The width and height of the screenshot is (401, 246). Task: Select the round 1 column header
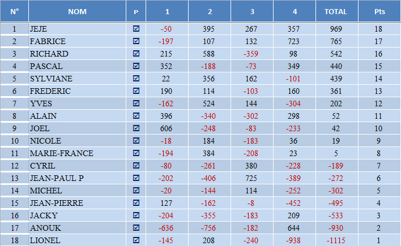(x=167, y=11)
